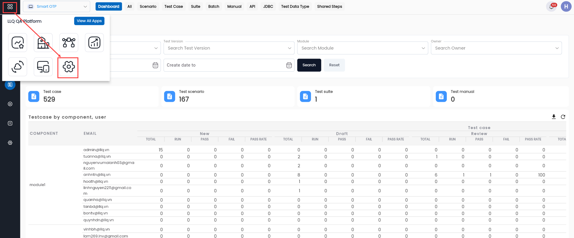The height and width of the screenshot is (238, 574).
Task: Click the notification bell icon
Action: pos(551,7)
